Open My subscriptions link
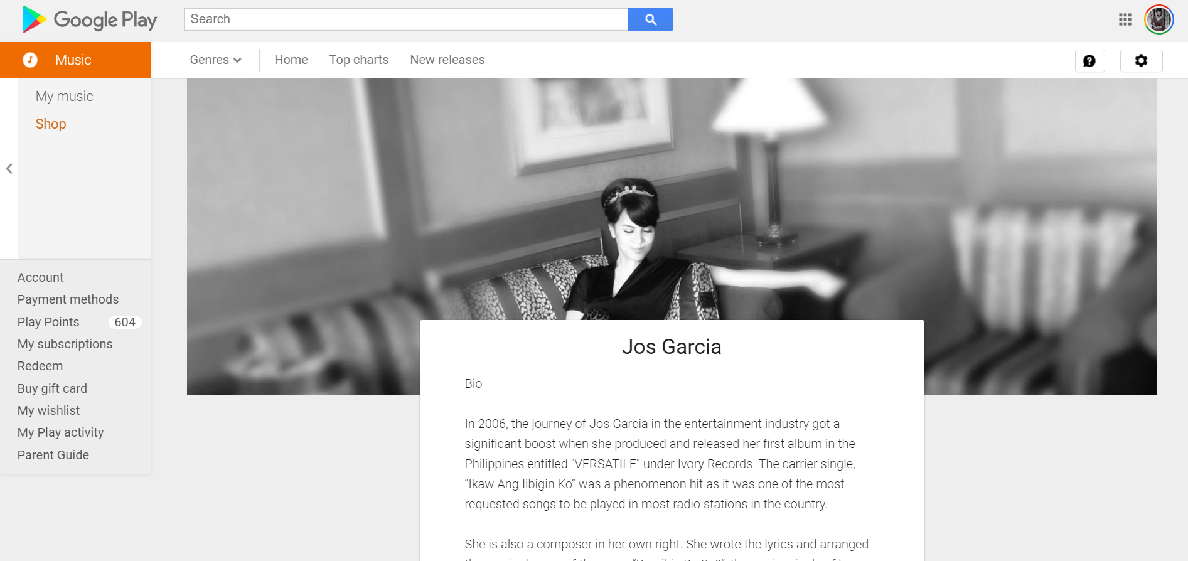The width and height of the screenshot is (1188, 561). [65, 344]
